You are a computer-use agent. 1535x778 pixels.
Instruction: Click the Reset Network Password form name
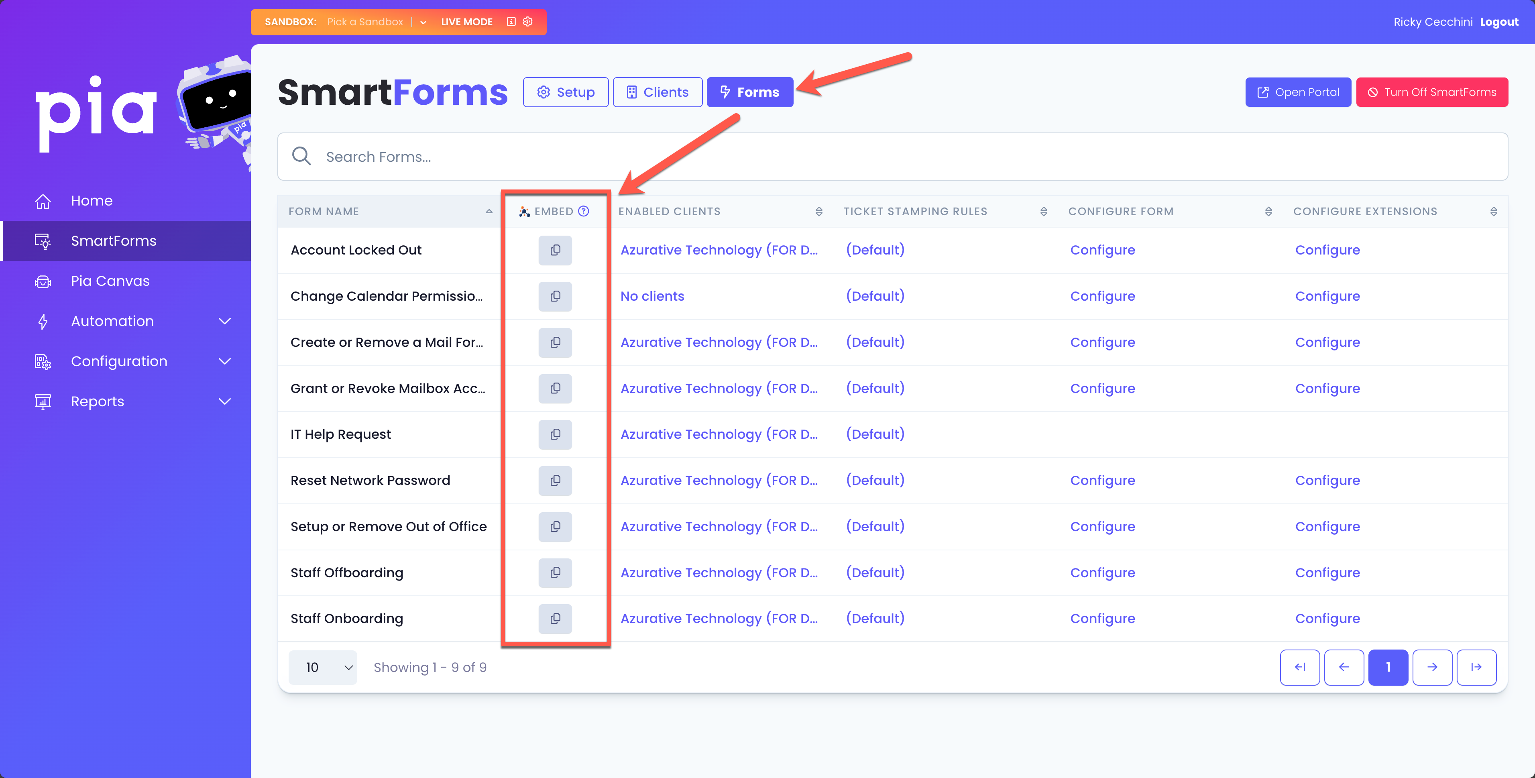point(370,480)
